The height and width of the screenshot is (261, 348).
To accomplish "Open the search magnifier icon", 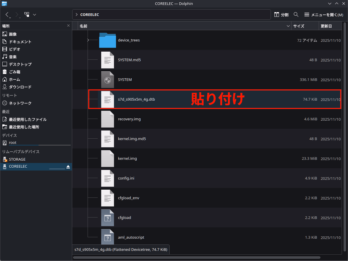I will [x=296, y=14].
